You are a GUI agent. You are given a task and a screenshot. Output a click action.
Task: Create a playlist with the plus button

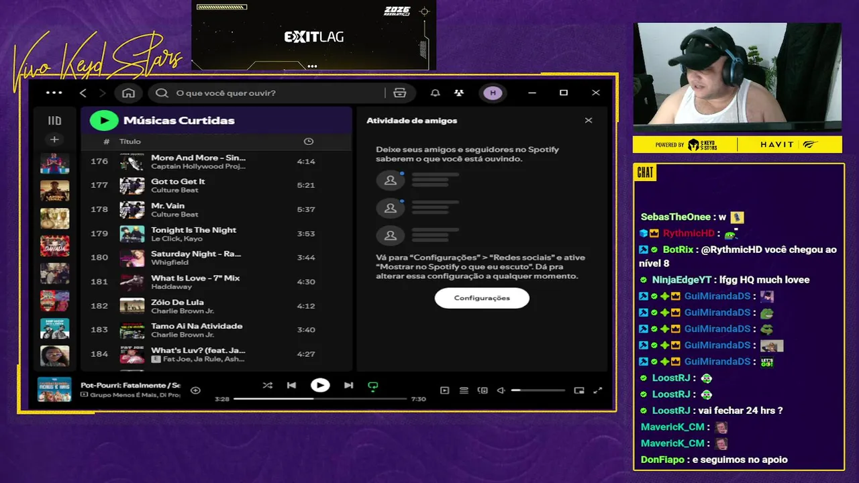54,140
